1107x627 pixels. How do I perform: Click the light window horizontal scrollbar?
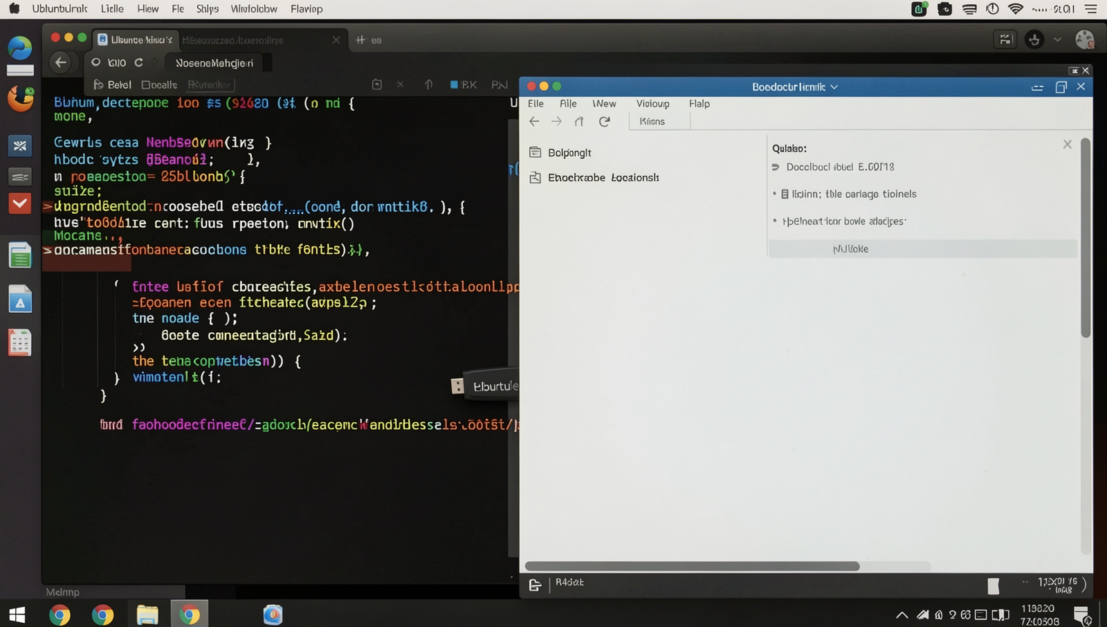click(692, 566)
